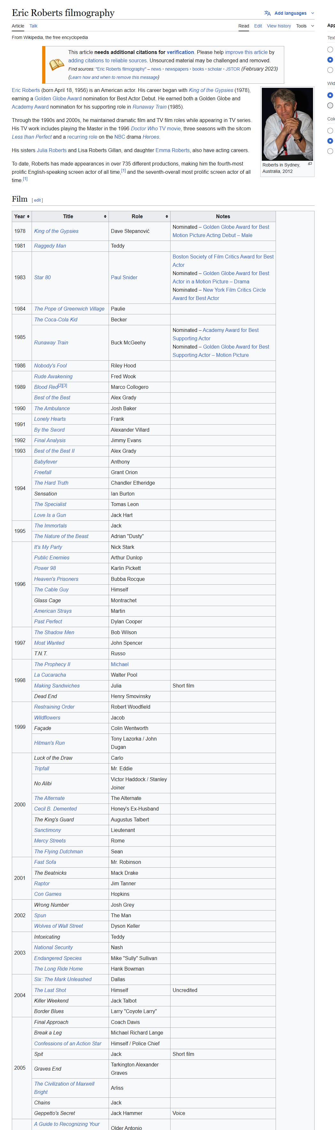
Task: Open The Specialist film link
Action: tap(50, 504)
